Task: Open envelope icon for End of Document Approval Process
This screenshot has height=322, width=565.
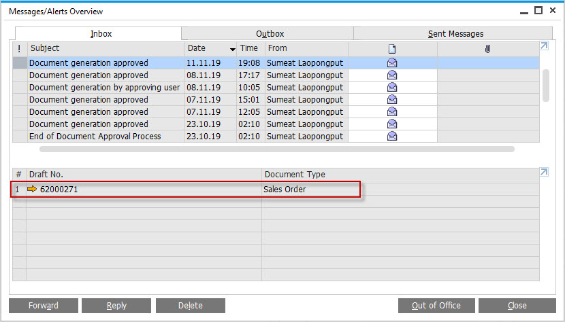Action: 392,137
